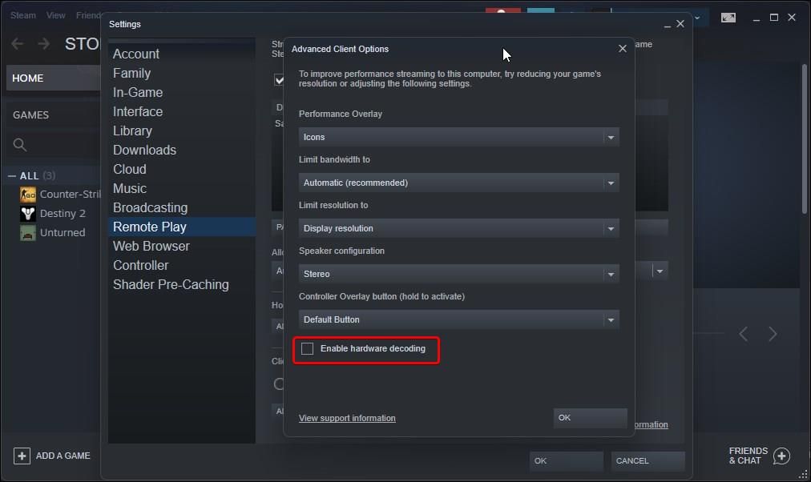Open the Performance Overlay dropdown
The image size is (811, 482).
[458, 137]
